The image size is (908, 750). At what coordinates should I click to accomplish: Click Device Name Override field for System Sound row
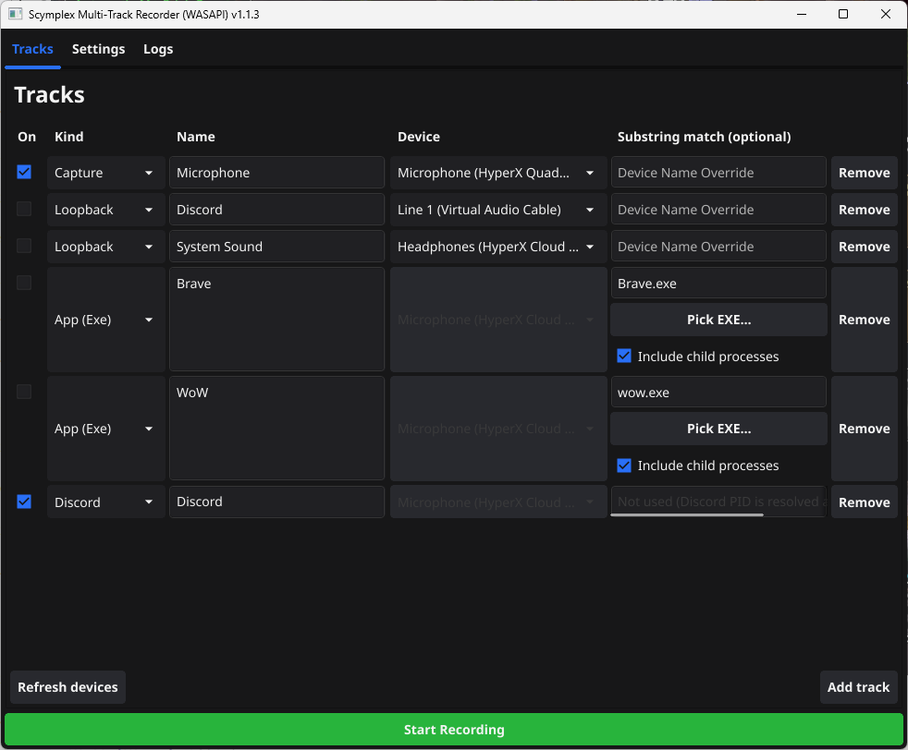coord(718,247)
